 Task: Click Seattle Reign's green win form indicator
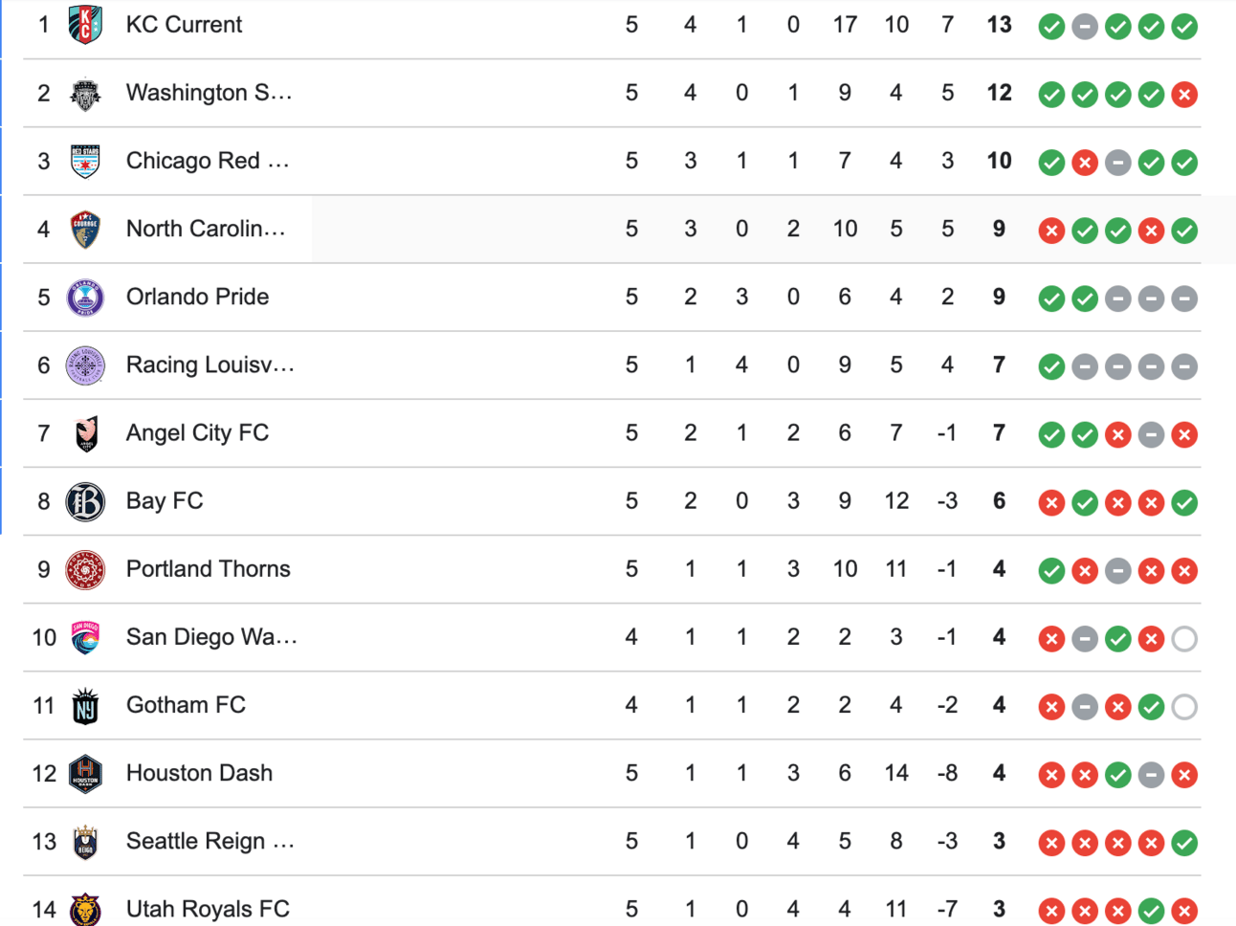(x=1184, y=843)
